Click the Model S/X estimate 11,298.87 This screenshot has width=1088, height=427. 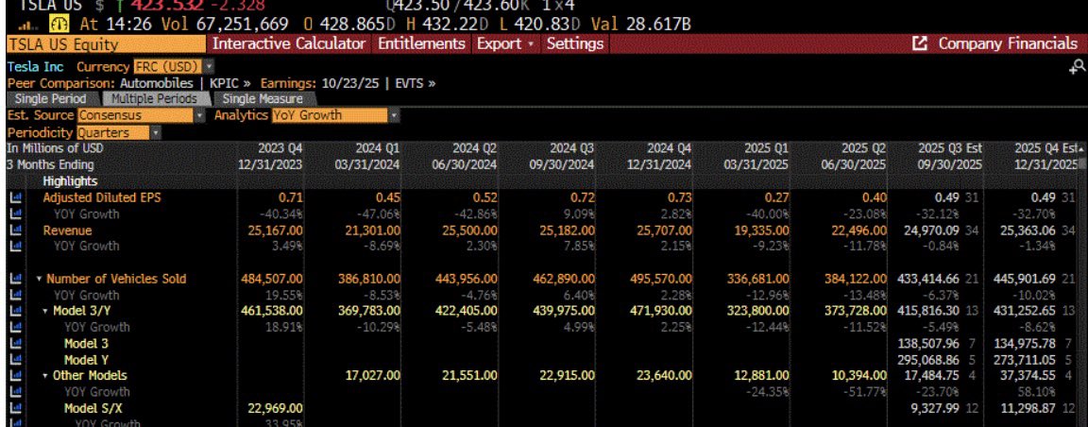tap(1028, 408)
